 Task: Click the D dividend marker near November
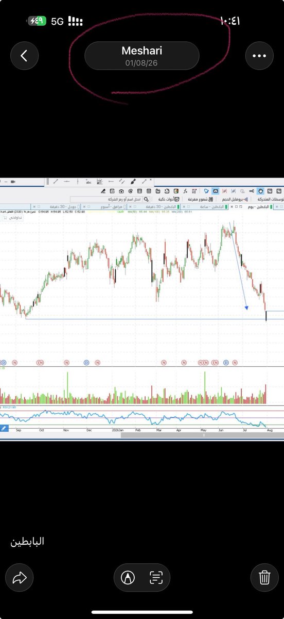point(86,363)
